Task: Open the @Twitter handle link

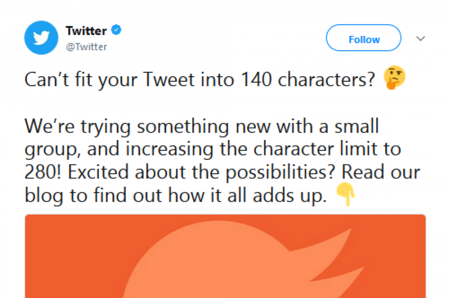Action: pos(86,47)
